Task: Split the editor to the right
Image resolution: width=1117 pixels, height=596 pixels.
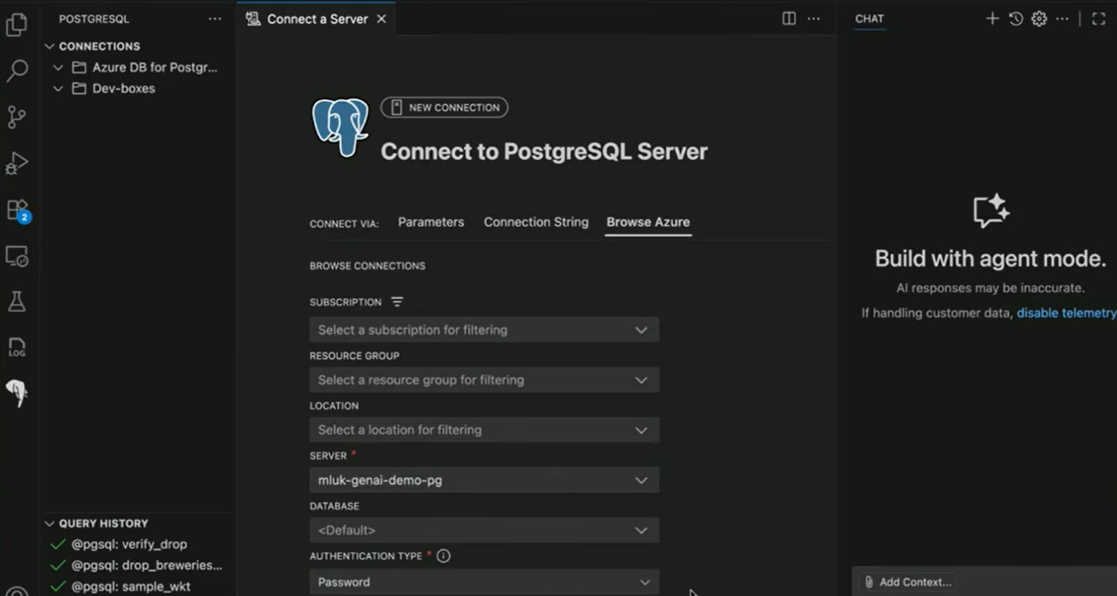Action: pyautogui.click(x=789, y=19)
